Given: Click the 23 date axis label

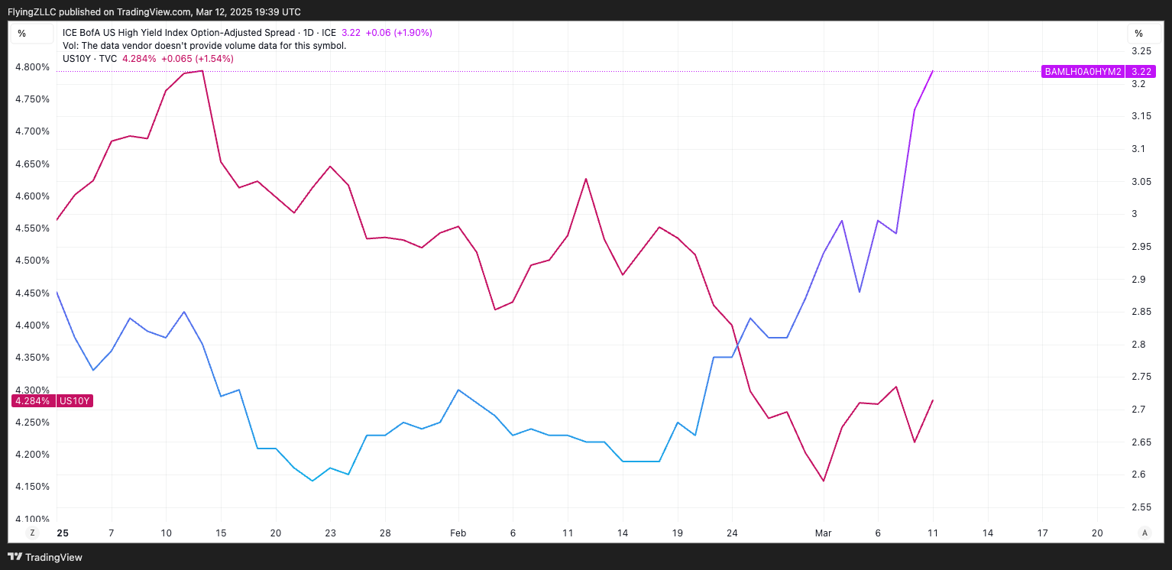Looking at the screenshot, I should click(330, 533).
